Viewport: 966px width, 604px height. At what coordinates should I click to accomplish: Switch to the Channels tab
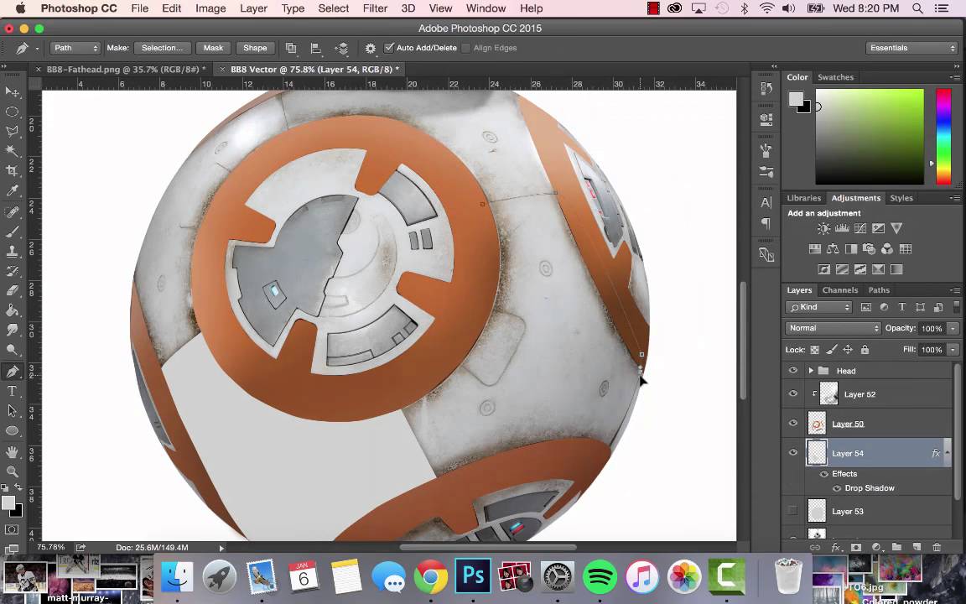pyautogui.click(x=840, y=289)
